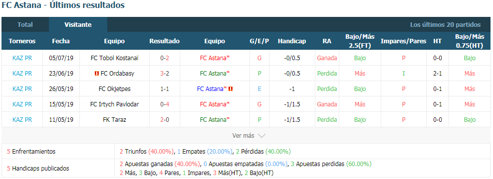Select the Visitante tab
The height and width of the screenshot is (179, 493).
point(78,24)
